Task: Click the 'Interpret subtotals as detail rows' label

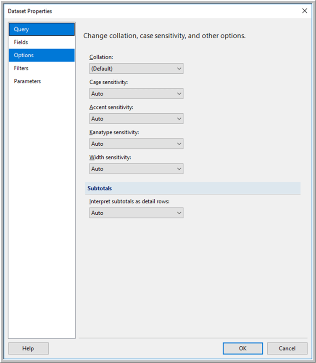Action: [x=129, y=201]
